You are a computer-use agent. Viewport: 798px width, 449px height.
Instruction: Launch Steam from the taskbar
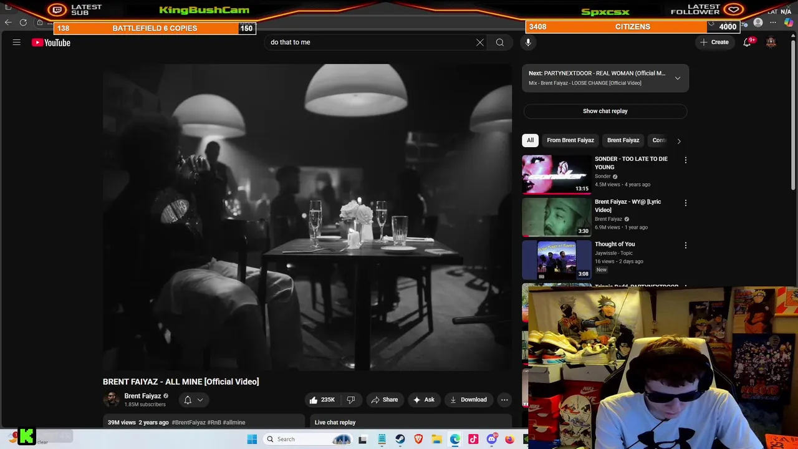point(400,439)
